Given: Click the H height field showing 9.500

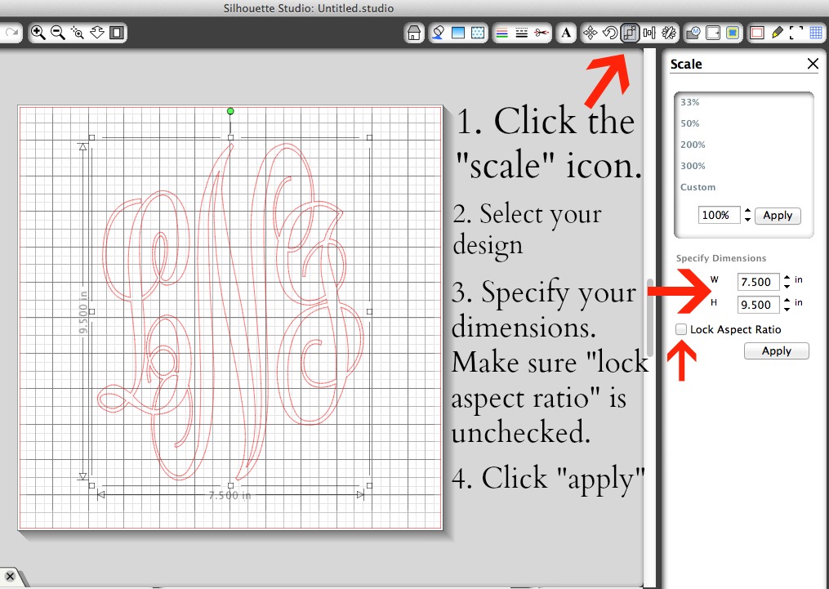Looking at the screenshot, I should (758, 305).
